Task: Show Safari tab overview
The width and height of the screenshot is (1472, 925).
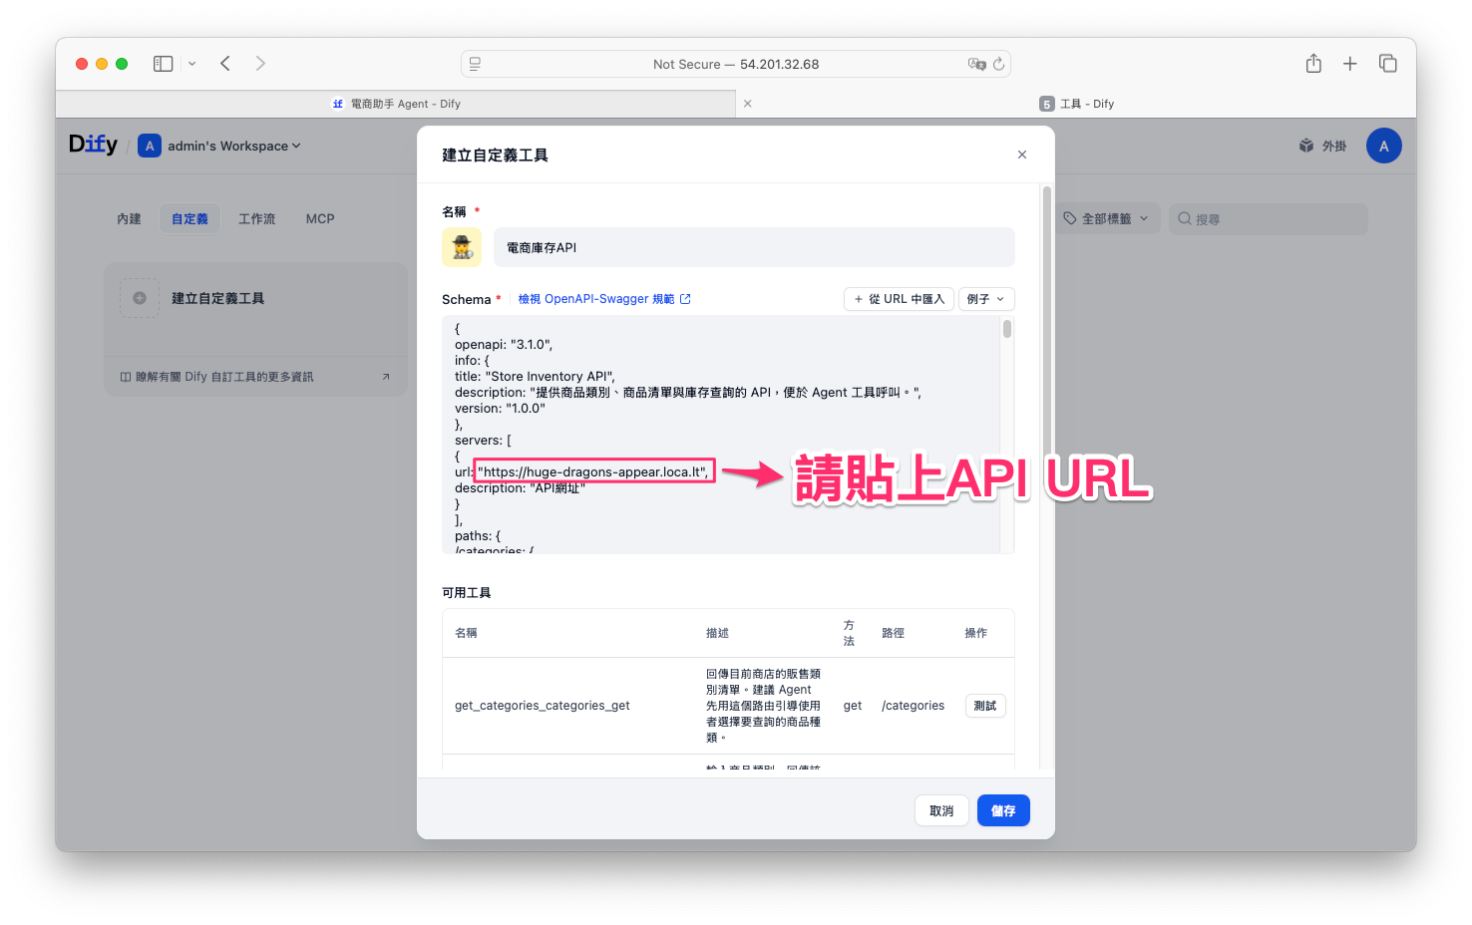Action: (x=1387, y=64)
